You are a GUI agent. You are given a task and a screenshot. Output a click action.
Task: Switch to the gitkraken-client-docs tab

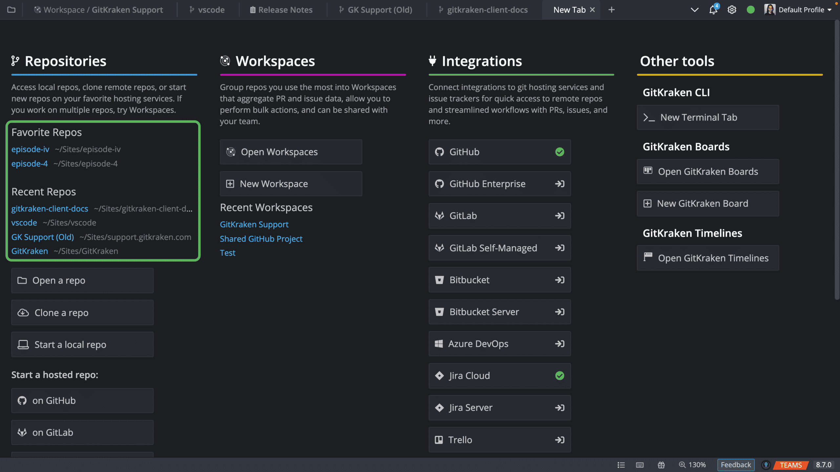click(483, 10)
